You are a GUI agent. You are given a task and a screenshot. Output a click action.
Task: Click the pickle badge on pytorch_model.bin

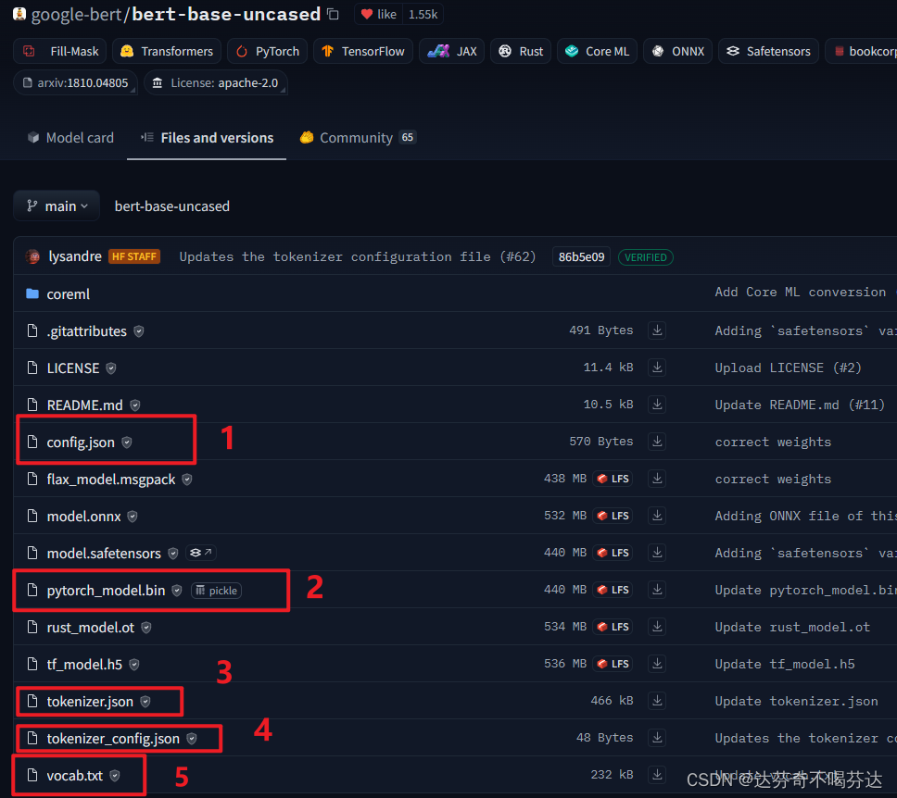pyautogui.click(x=216, y=591)
